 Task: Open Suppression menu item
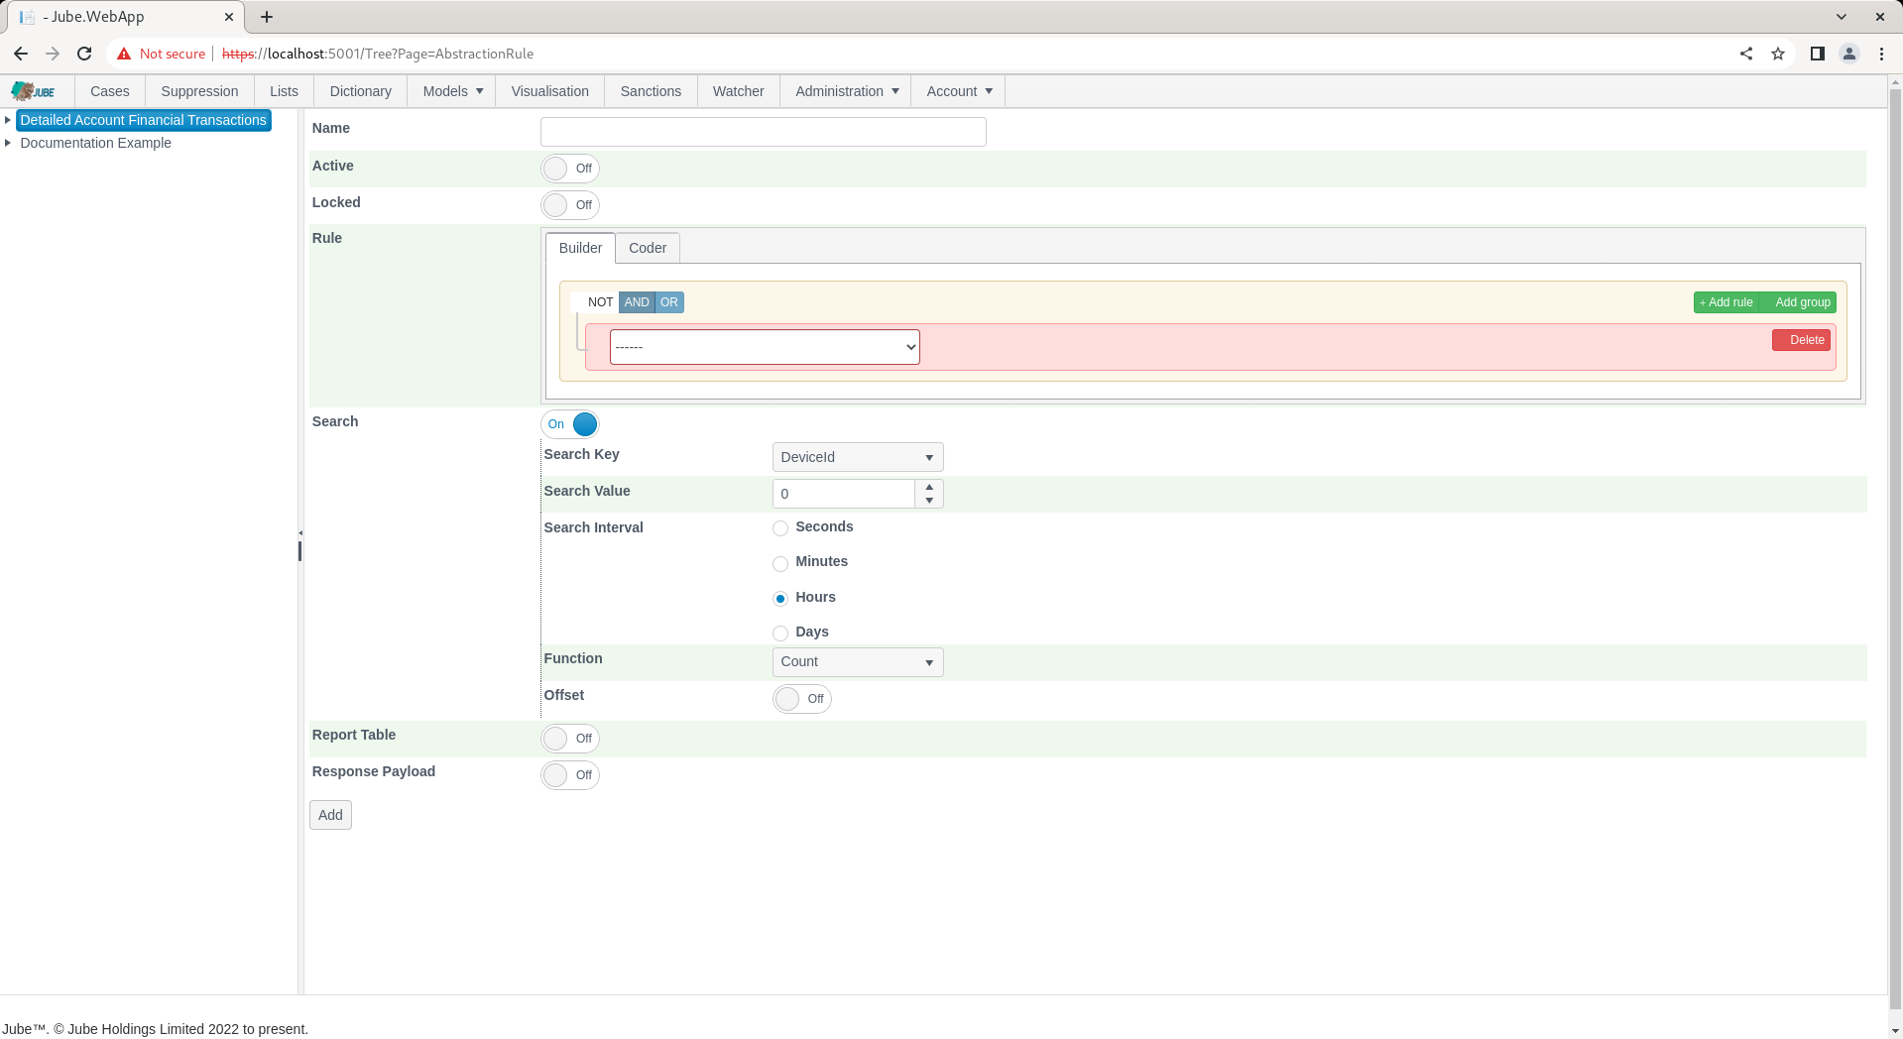pyautogui.click(x=199, y=91)
